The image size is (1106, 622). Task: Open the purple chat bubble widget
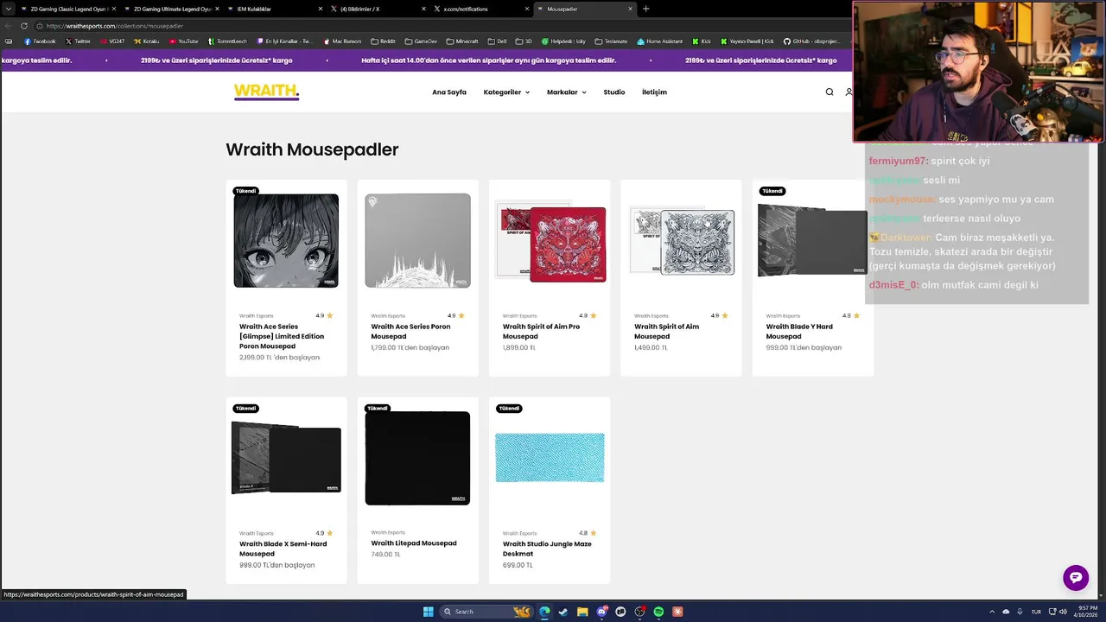[x=1076, y=578]
